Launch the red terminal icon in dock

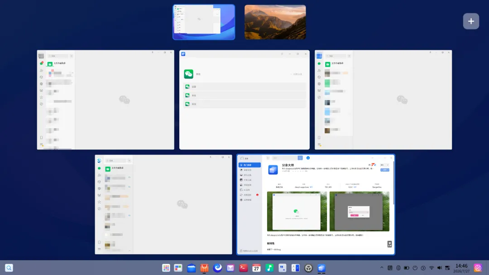tap(243, 268)
